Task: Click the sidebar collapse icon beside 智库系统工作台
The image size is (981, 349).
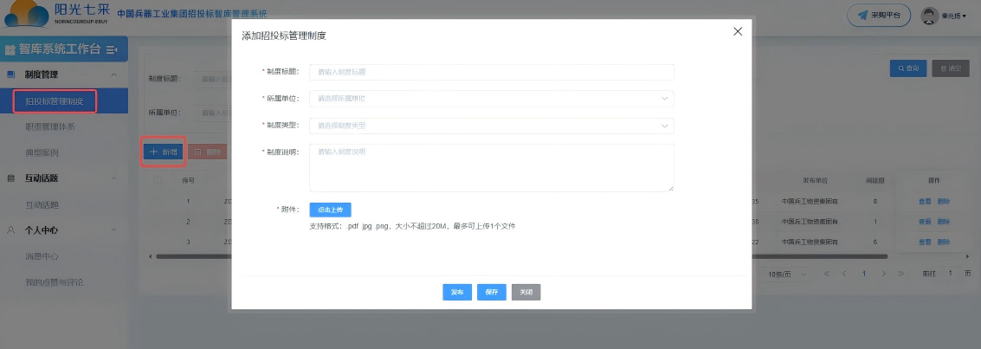Action: pos(112,50)
